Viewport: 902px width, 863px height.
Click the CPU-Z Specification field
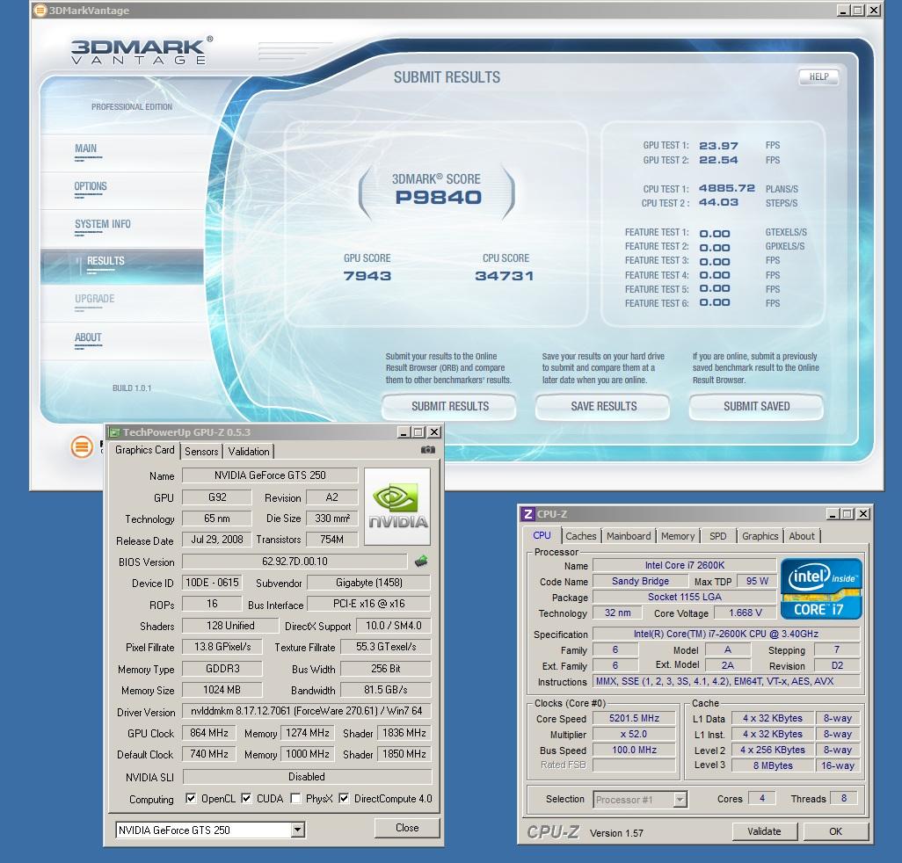(726, 634)
